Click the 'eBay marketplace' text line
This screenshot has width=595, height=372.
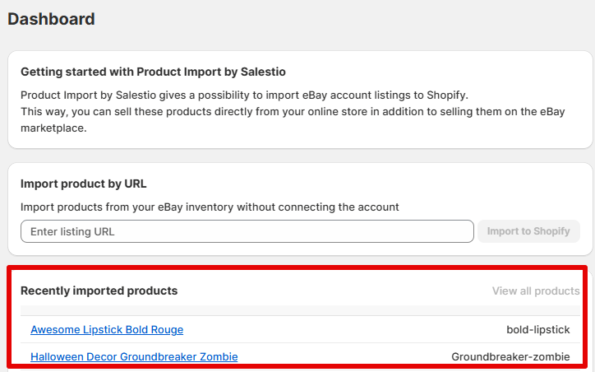tap(53, 129)
